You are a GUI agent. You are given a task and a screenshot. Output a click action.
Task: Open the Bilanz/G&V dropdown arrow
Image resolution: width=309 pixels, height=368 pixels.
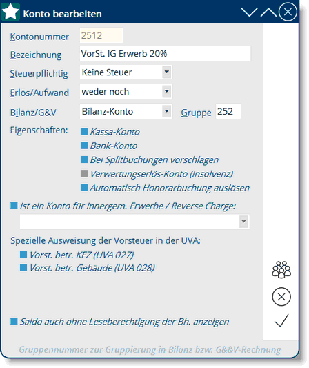tap(167, 111)
